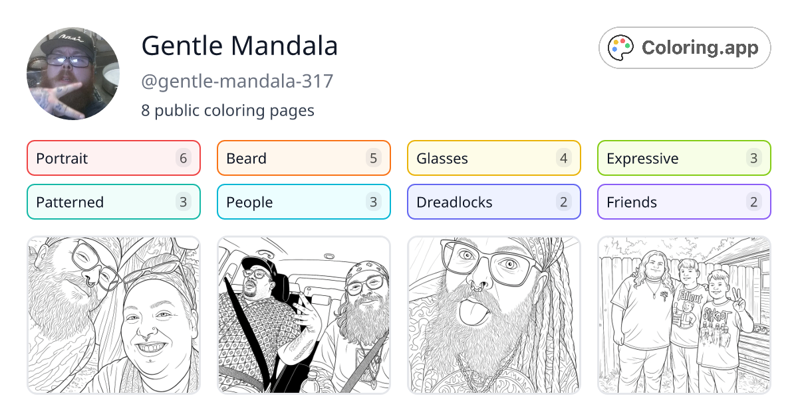Open the Coloring.app logo button

(x=684, y=48)
